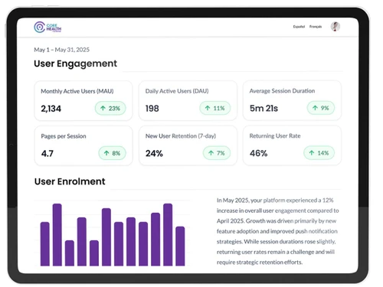Open the Monthly Active Users (MAU) card label
This screenshot has width=383, height=287.
[x=77, y=91]
